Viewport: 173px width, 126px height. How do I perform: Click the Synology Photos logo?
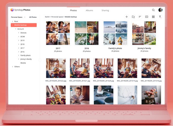click(20, 10)
